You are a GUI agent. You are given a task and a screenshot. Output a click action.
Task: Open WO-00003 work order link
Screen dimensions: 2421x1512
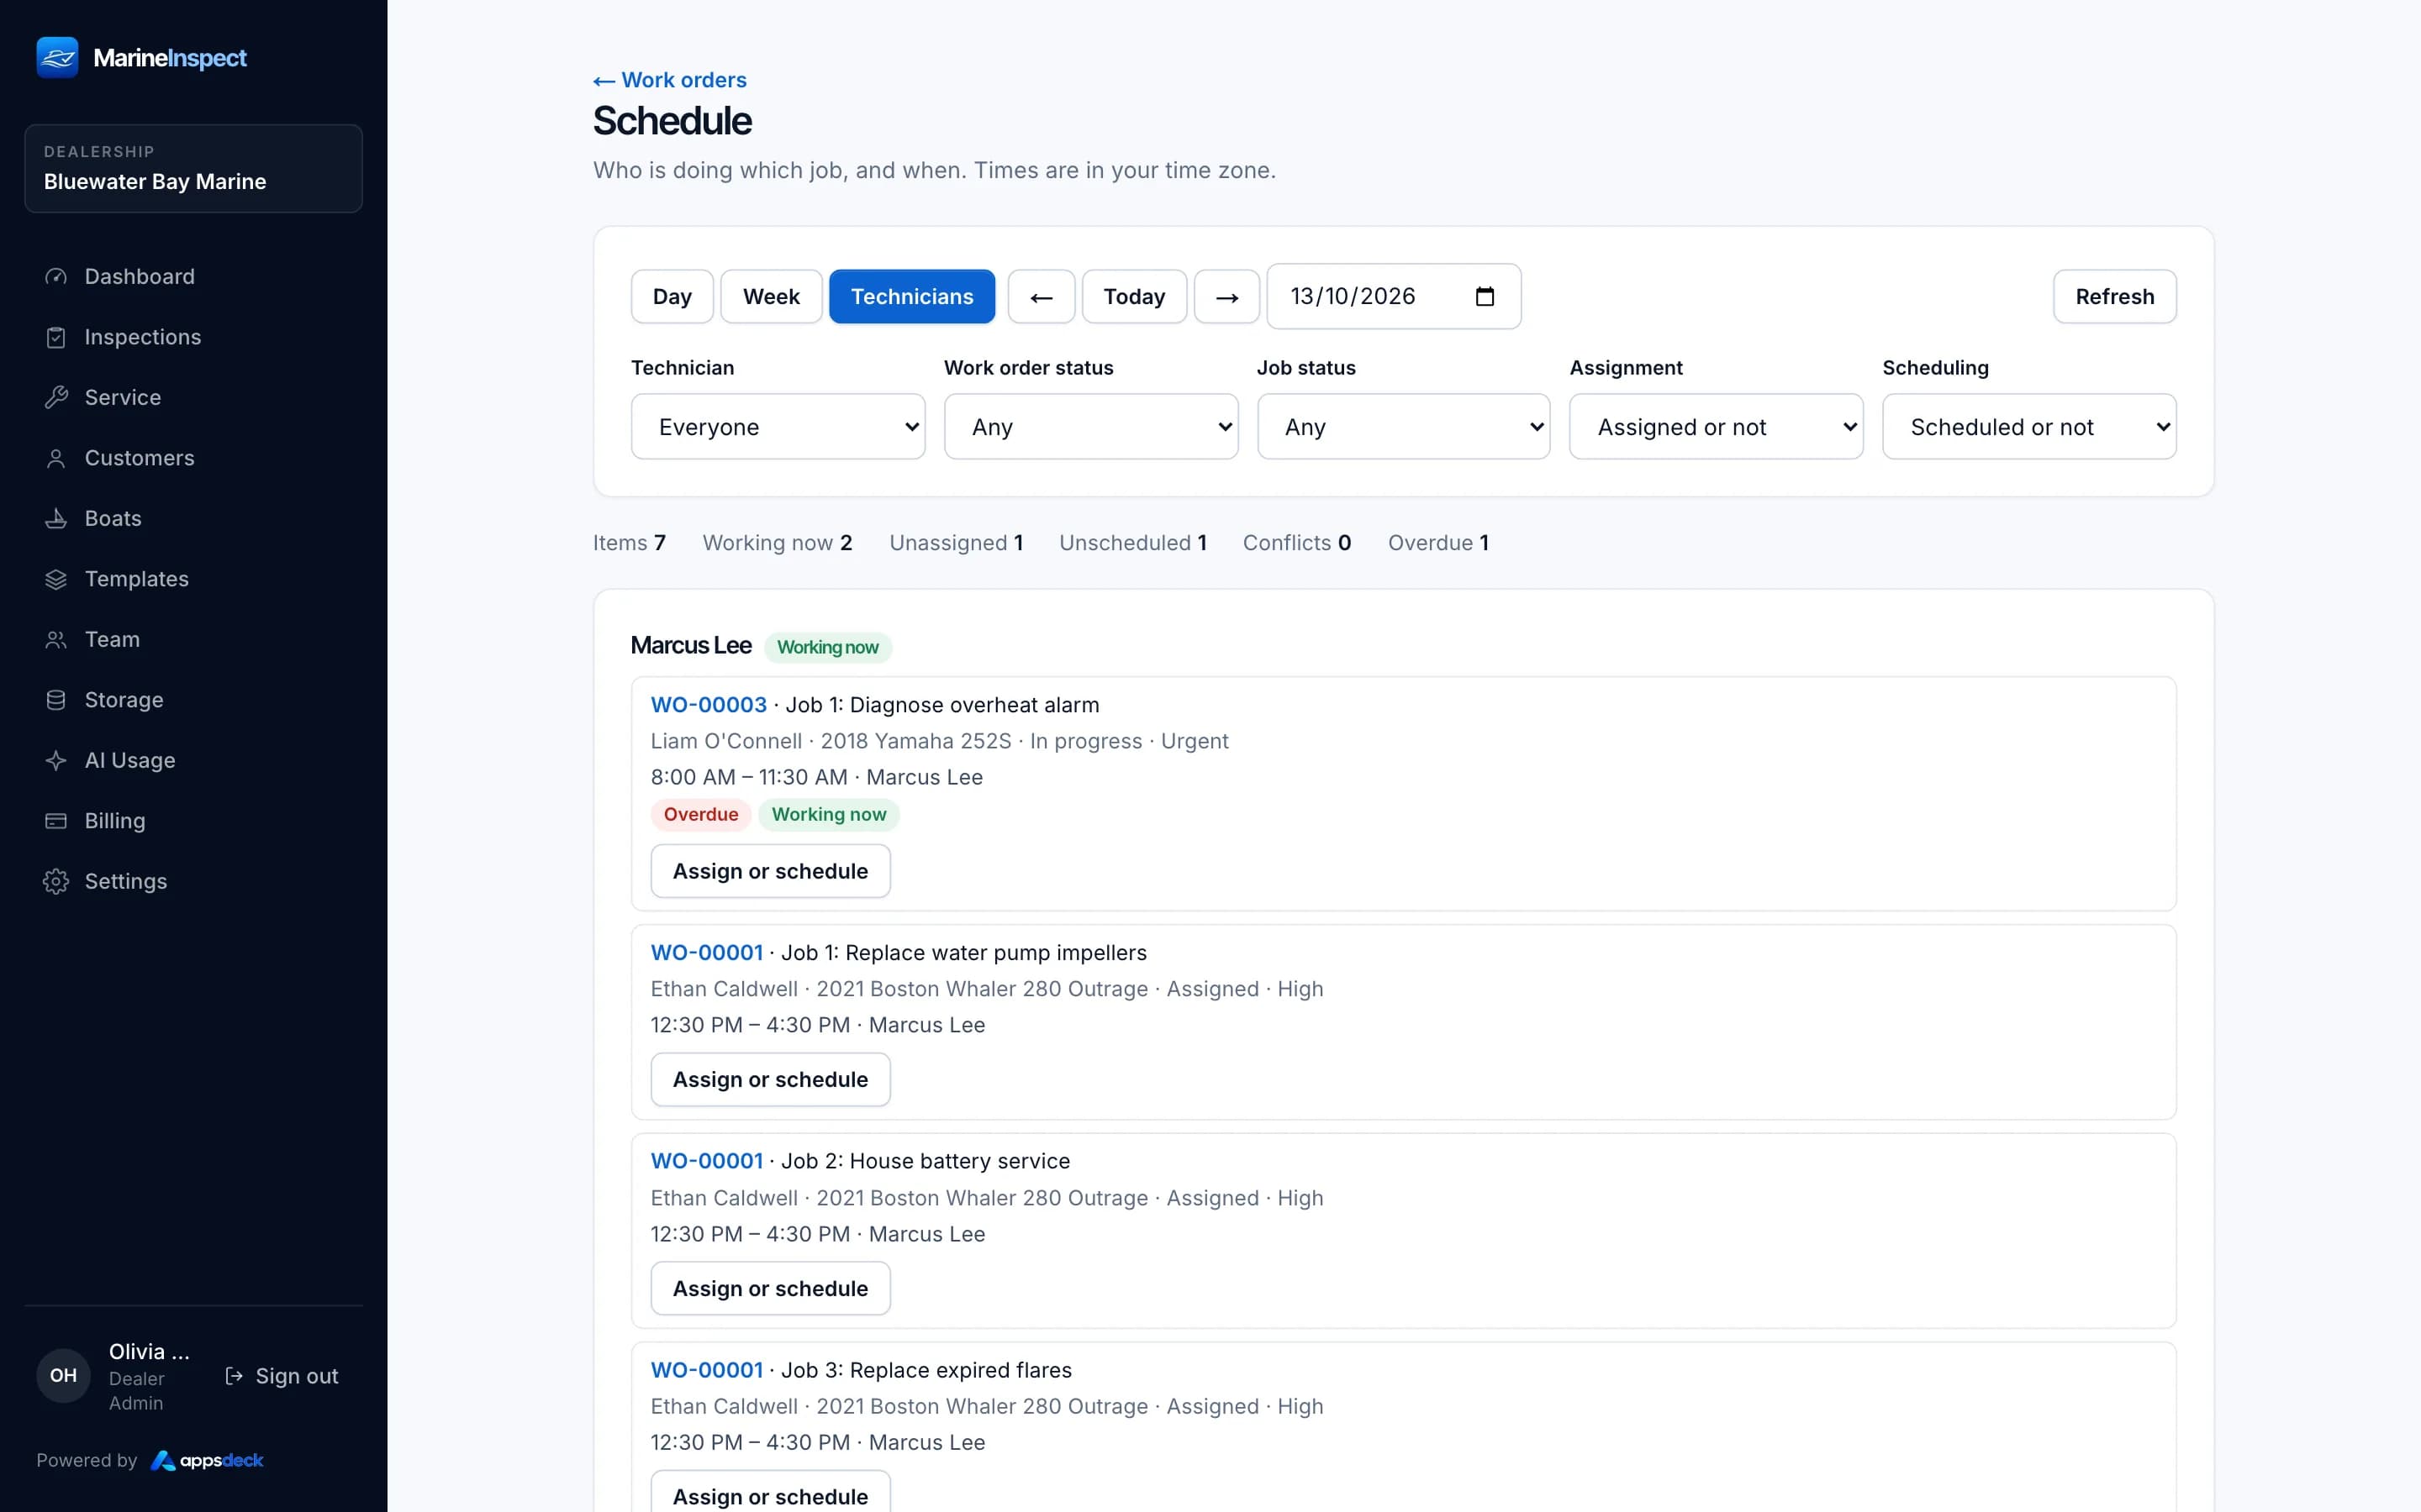tap(709, 705)
